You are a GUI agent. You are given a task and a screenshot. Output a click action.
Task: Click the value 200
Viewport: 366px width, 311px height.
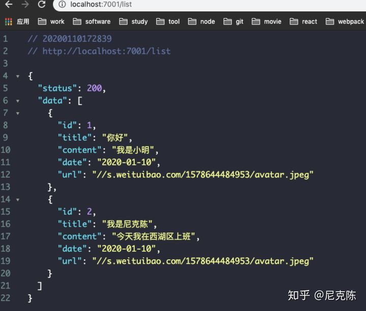click(x=95, y=88)
